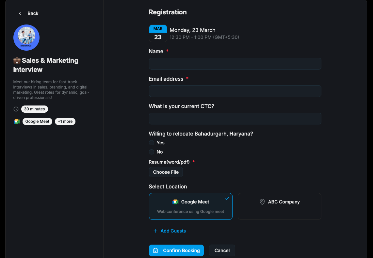Click the back arrow chevron icon

(x=20, y=13)
